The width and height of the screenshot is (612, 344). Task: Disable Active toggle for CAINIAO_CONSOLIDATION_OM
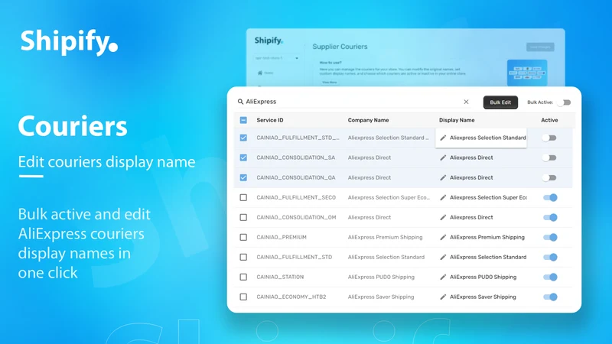point(550,217)
